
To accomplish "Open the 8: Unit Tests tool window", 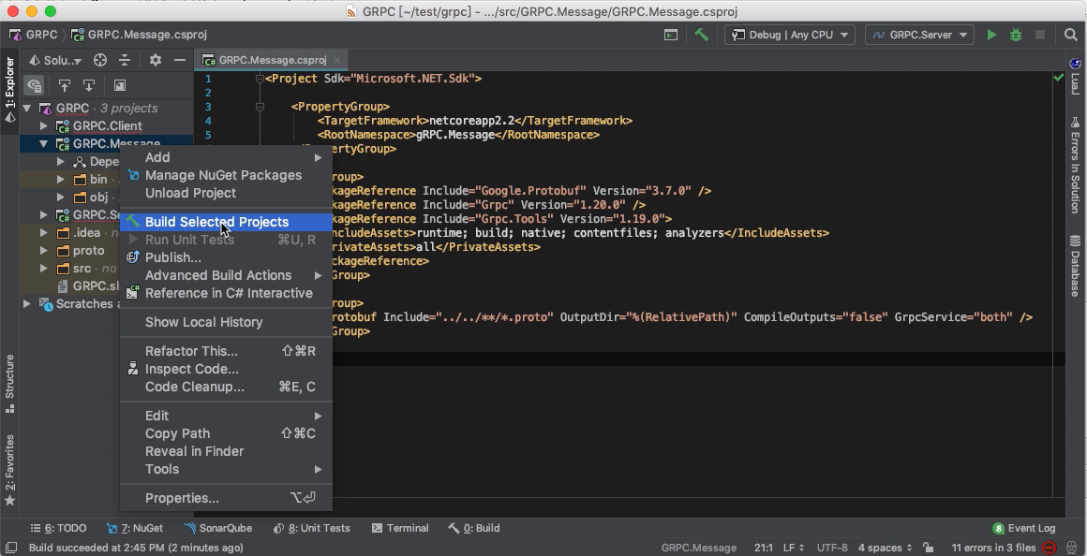I will coord(311,528).
